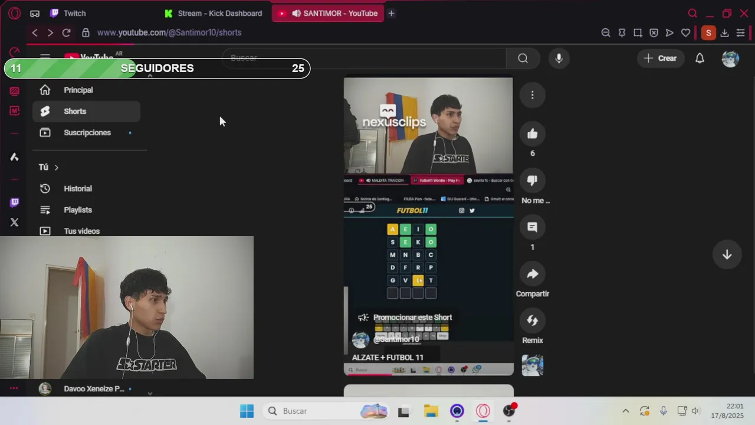Open the browser downloads panel
The height and width of the screenshot is (425, 755).
coord(724,32)
